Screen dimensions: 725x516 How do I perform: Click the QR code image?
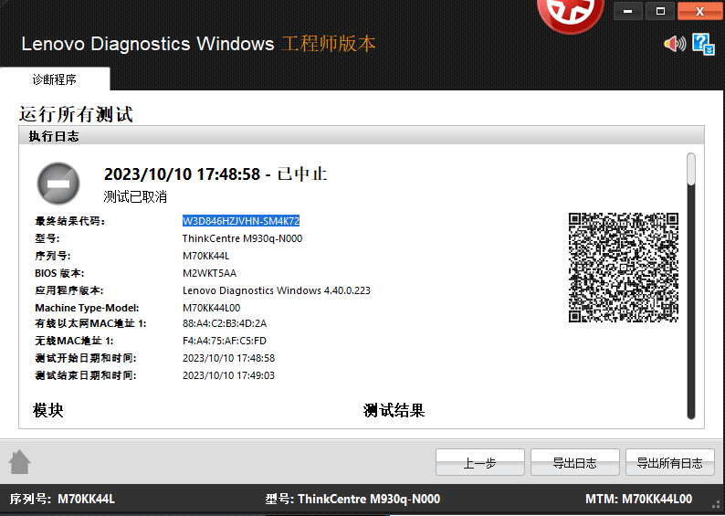pos(624,268)
